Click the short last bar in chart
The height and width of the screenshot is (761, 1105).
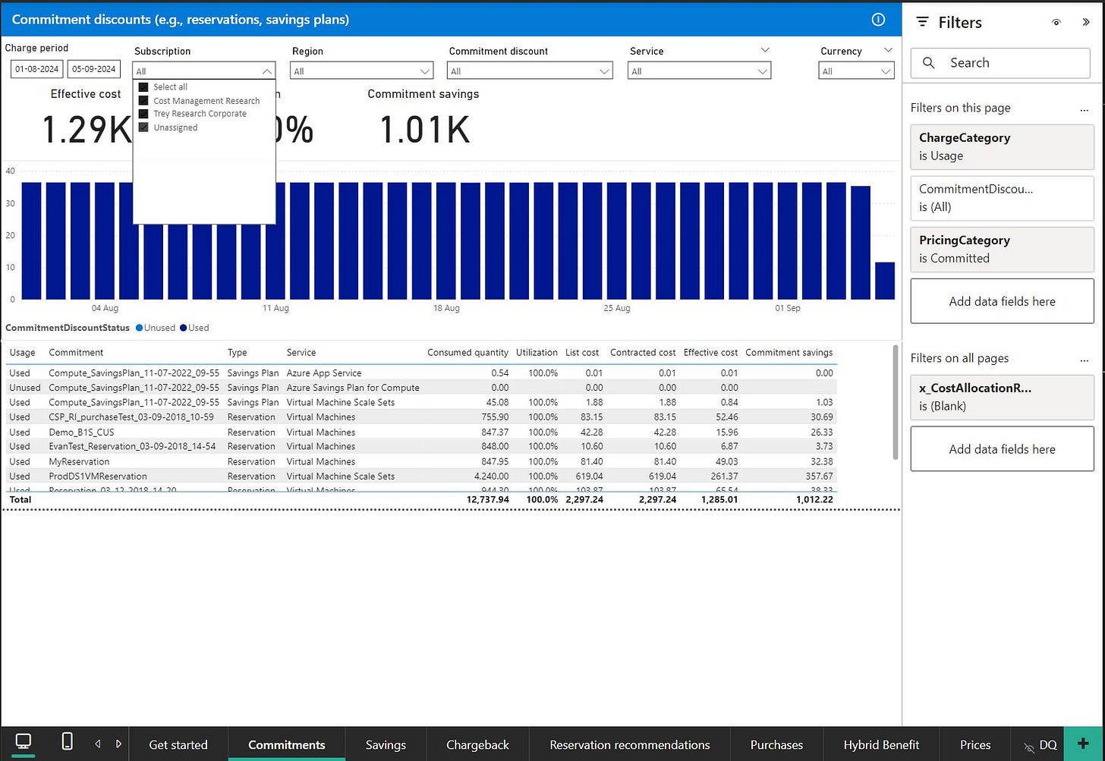pyautogui.click(x=885, y=281)
